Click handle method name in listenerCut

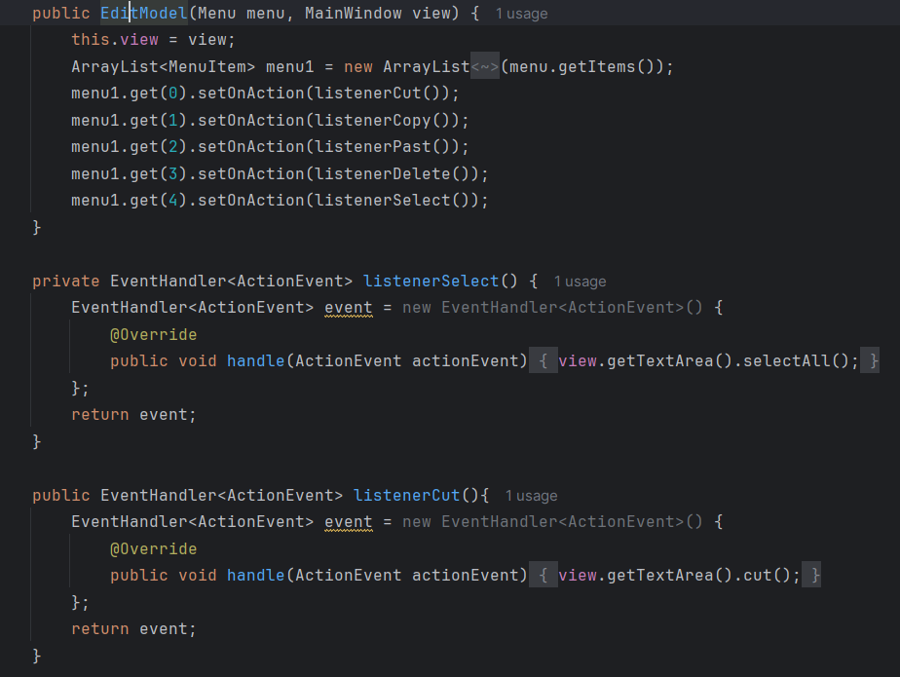[x=256, y=576]
